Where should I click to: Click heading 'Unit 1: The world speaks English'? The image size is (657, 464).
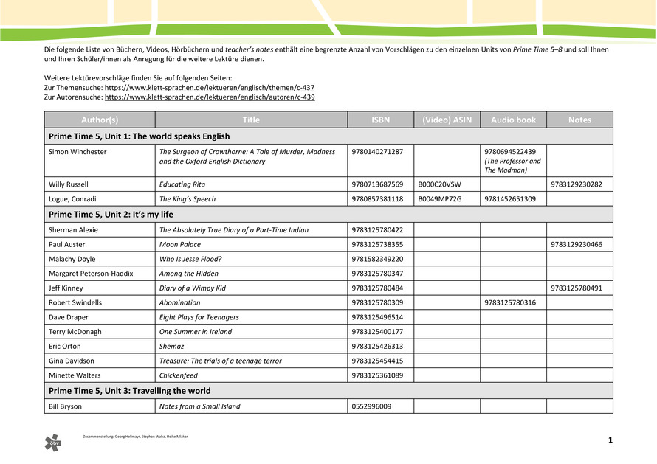click(x=139, y=136)
